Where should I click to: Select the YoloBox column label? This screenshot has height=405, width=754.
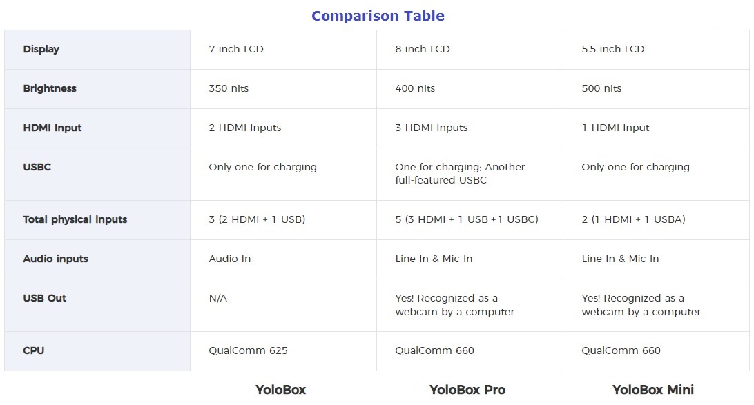[x=280, y=390]
